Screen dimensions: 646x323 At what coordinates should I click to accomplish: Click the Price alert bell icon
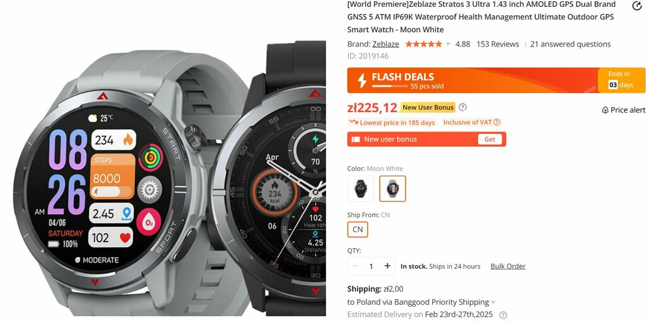click(x=605, y=110)
